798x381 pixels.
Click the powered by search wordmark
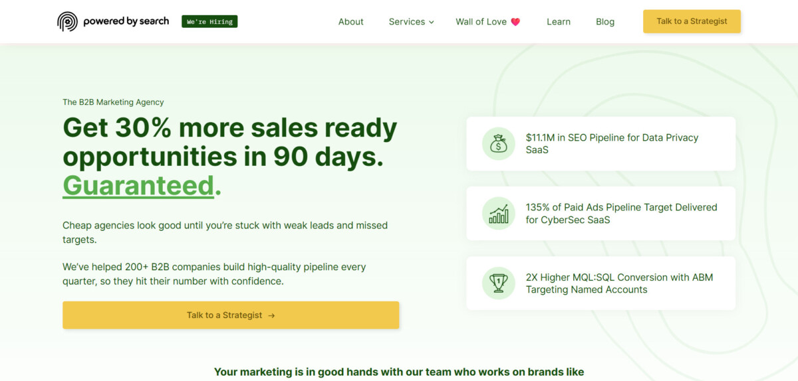pyautogui.click(x=126, y=21)
